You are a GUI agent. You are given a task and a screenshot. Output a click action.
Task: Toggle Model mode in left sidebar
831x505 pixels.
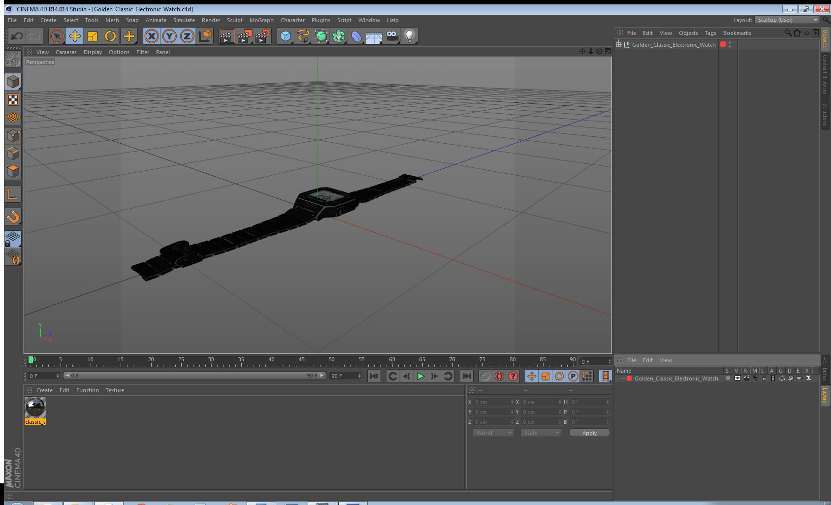(x=13, y=82)
